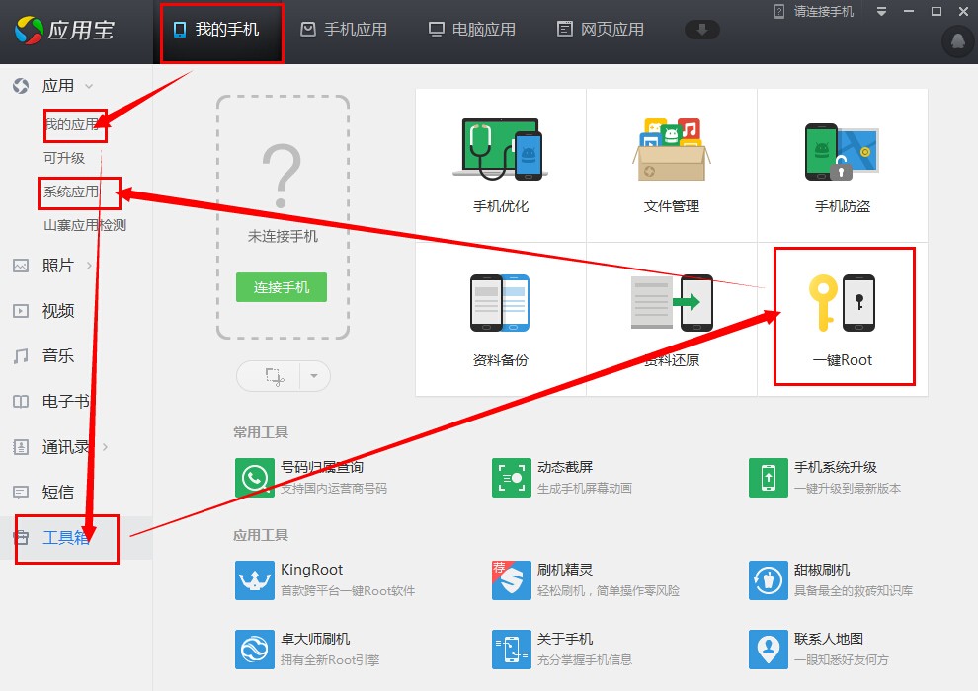Open the user avatar profile icon
978x691 pixels.
[x=958, y=41]
